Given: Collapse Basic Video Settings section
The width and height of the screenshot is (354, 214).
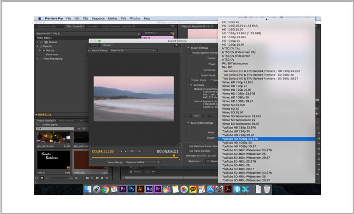Looking at the screenshot, I should click(x=188, y=123).
